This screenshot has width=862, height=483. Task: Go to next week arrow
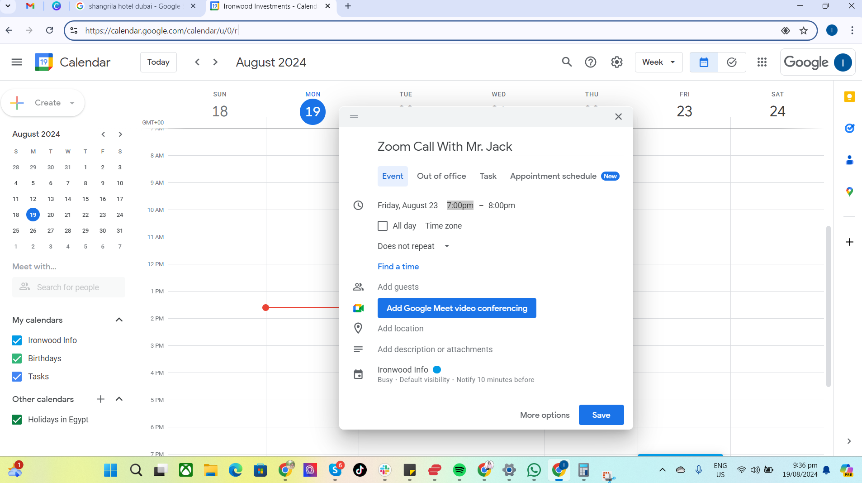(216, 62)
